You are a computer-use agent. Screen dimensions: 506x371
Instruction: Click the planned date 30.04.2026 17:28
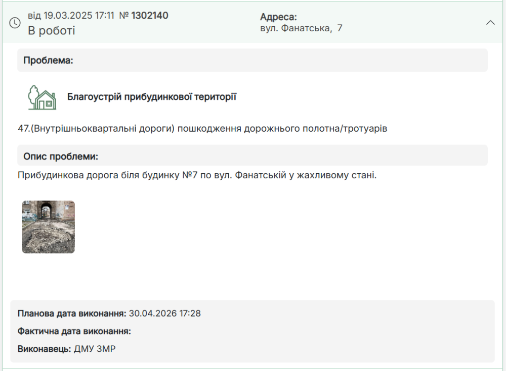tap(164, 313)
